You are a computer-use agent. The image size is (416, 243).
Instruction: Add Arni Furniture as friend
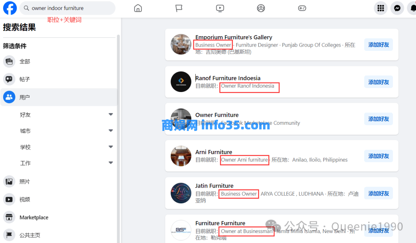(x=379, y=156)
